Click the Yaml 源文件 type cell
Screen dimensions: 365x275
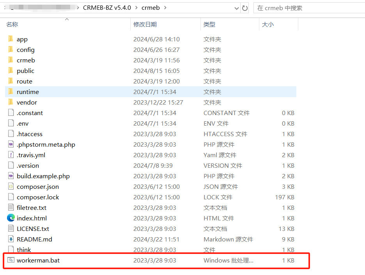[x=220, y=155]
